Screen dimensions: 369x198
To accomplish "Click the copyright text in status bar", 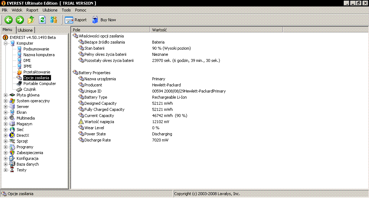I will click(207, 194).
